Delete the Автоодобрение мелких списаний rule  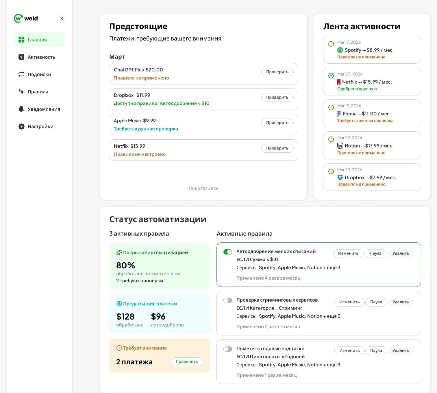pos(401,253)
